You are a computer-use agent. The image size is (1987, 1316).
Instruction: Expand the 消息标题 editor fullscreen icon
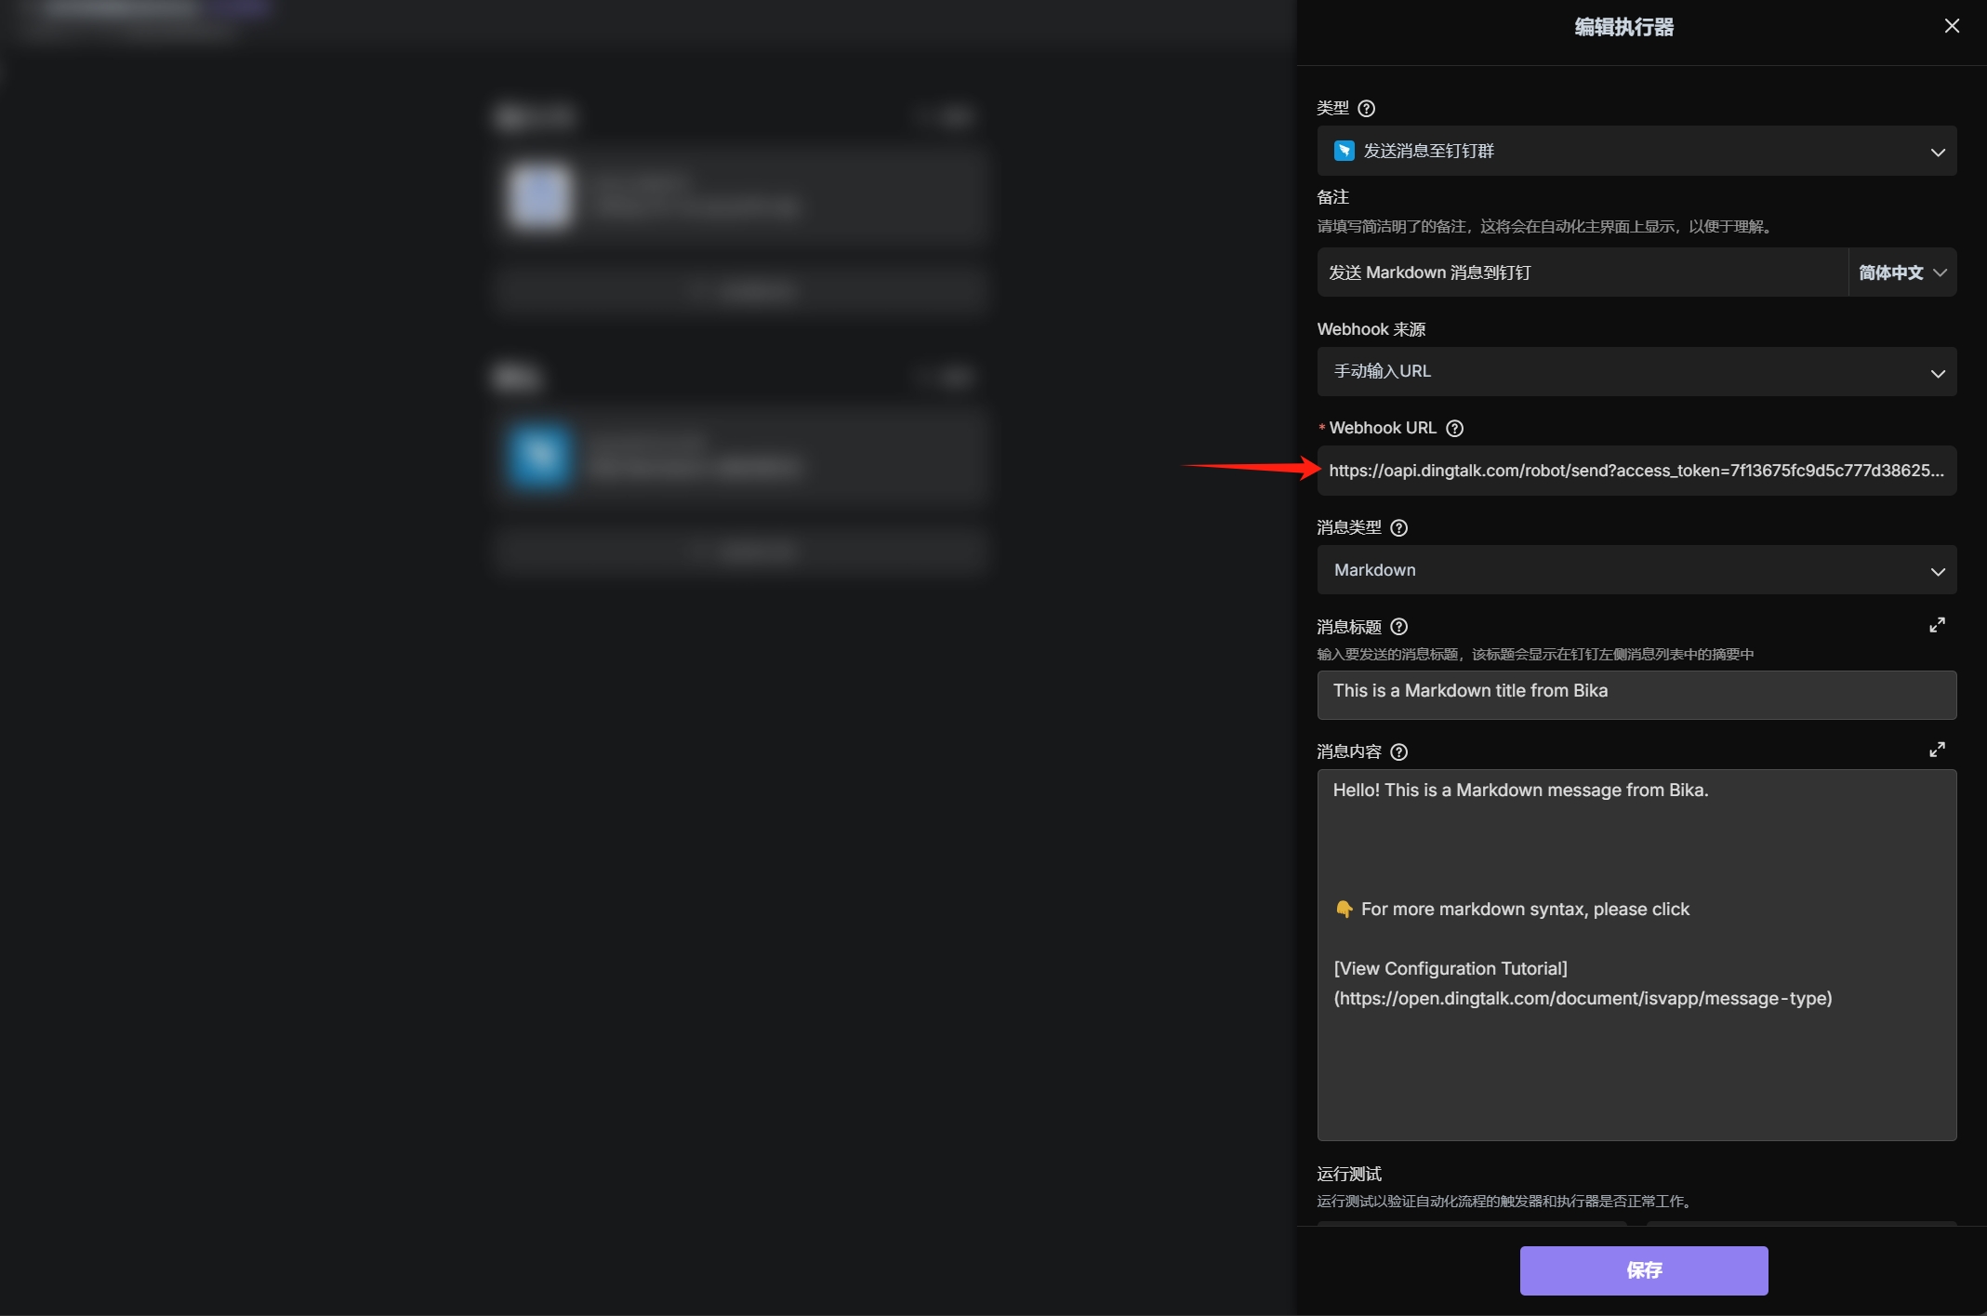[1937, 625]
